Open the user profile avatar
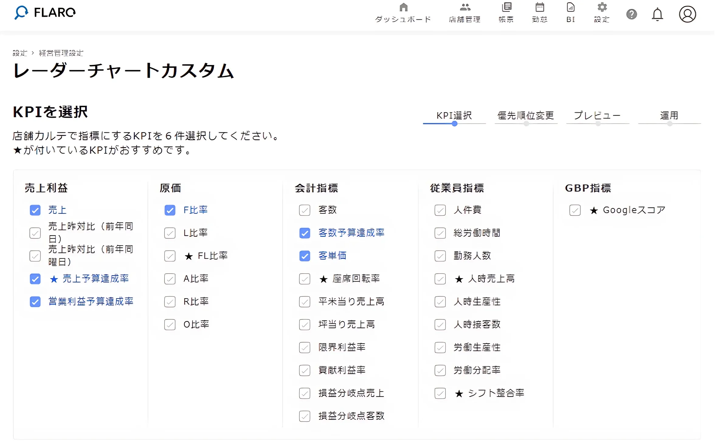This screenshot has width=715, height=447. pos(687,14)
